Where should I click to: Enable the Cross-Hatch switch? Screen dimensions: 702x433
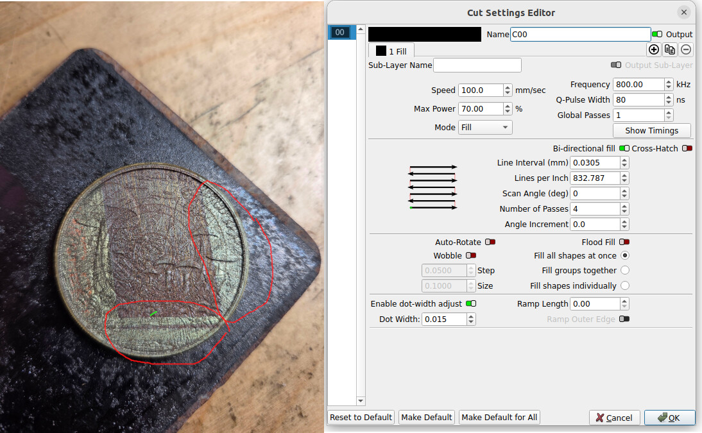click(687, 148)
